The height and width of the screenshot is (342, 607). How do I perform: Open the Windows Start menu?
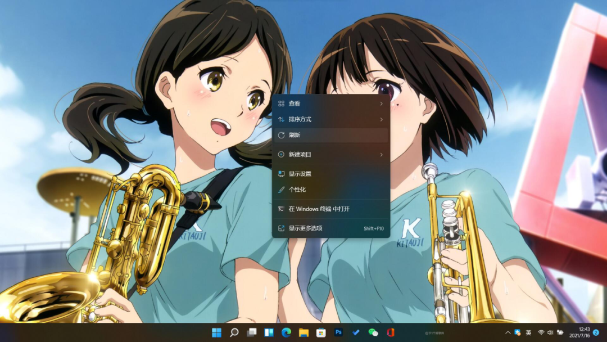pyautogui.click(x=217, y=332)
